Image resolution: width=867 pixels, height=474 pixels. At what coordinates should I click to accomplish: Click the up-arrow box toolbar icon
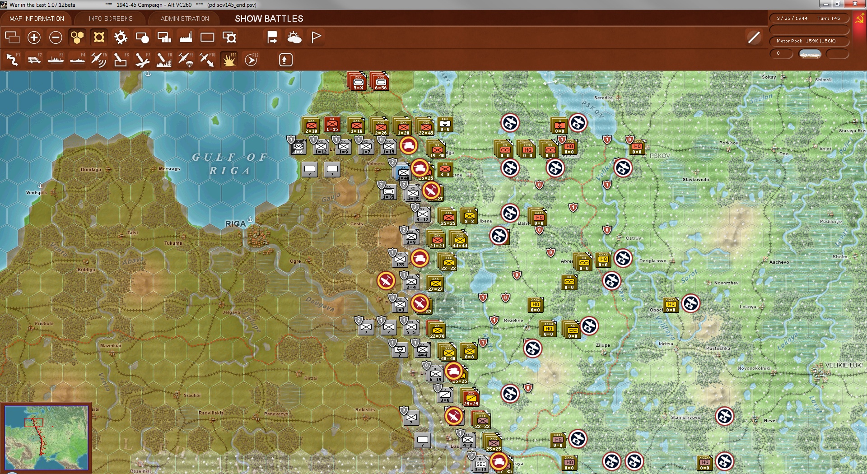(x=285, y=60)
